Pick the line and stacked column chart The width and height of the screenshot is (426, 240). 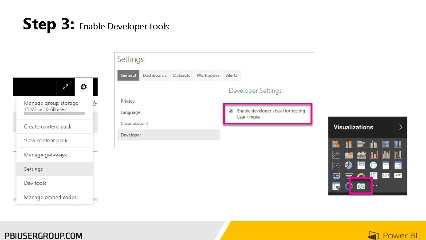(373, 155)
